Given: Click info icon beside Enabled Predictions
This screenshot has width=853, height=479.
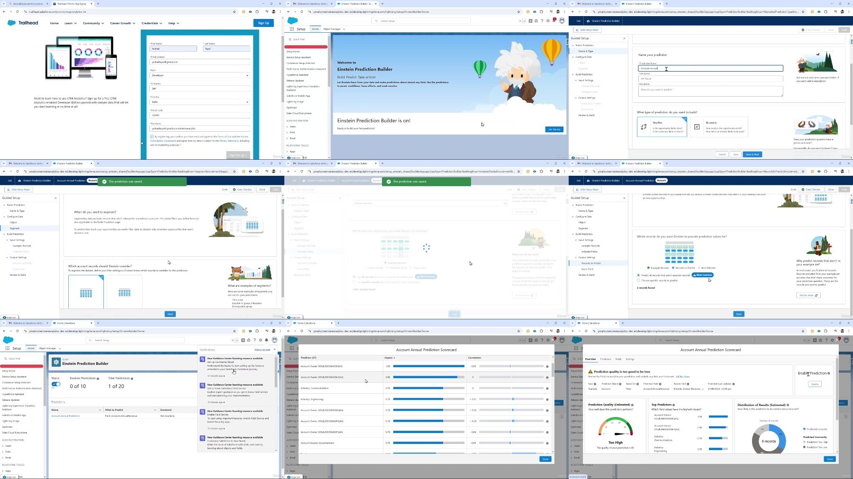Looking at the screenshot, I should [x=98, y=379].
